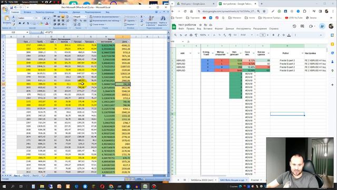Increase font size plus in Sheets toolbar

pyautogui.click(x=267, y=35)
